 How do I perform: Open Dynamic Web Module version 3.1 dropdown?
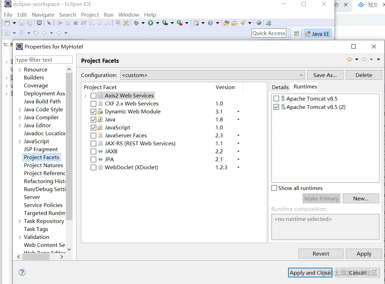click(238, 112)
